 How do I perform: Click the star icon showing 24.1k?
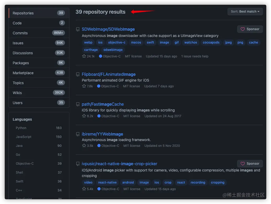84,56
